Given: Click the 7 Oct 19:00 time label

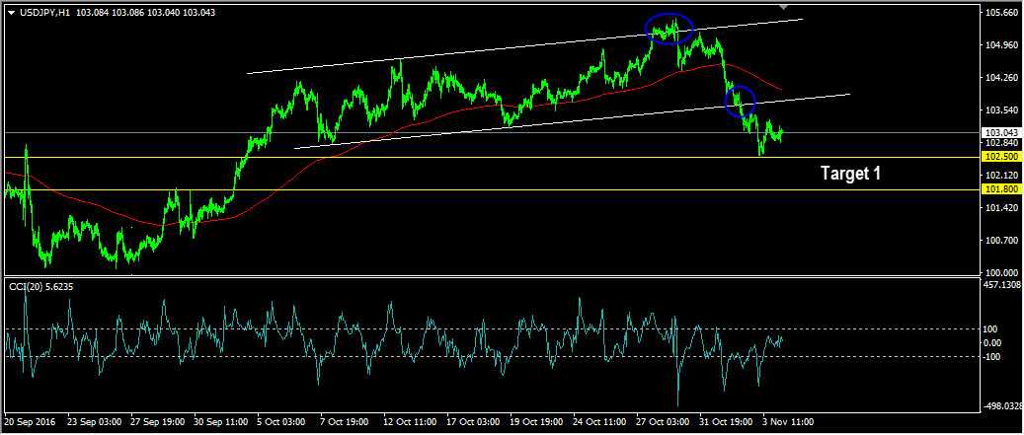Looking at the screenshot, I should click(345, 422).
